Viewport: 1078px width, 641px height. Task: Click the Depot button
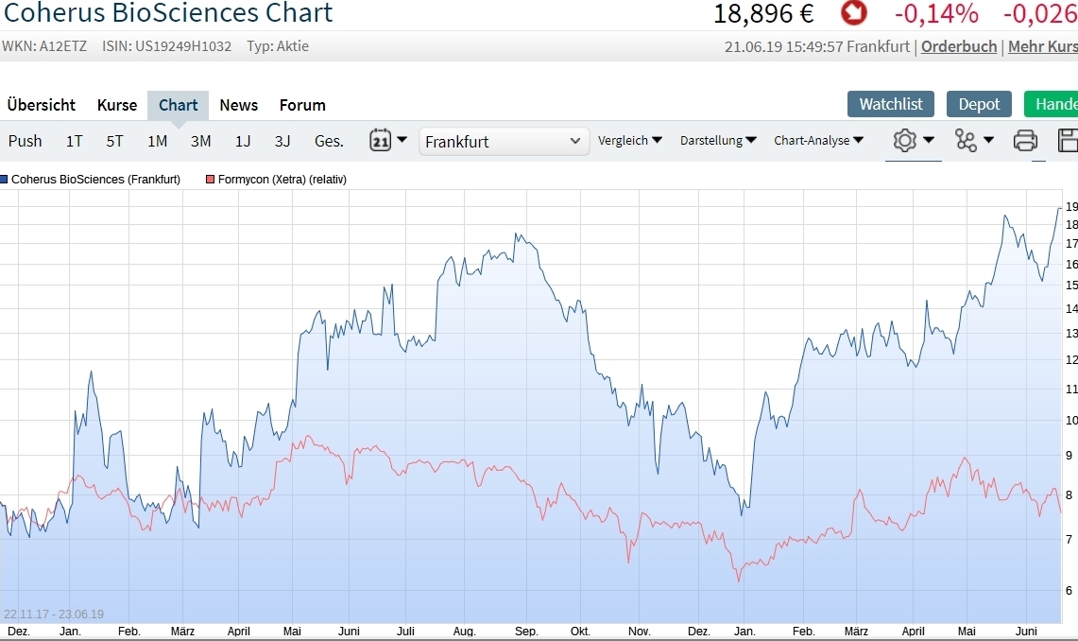pyautogui.click(x=979, y=104)
